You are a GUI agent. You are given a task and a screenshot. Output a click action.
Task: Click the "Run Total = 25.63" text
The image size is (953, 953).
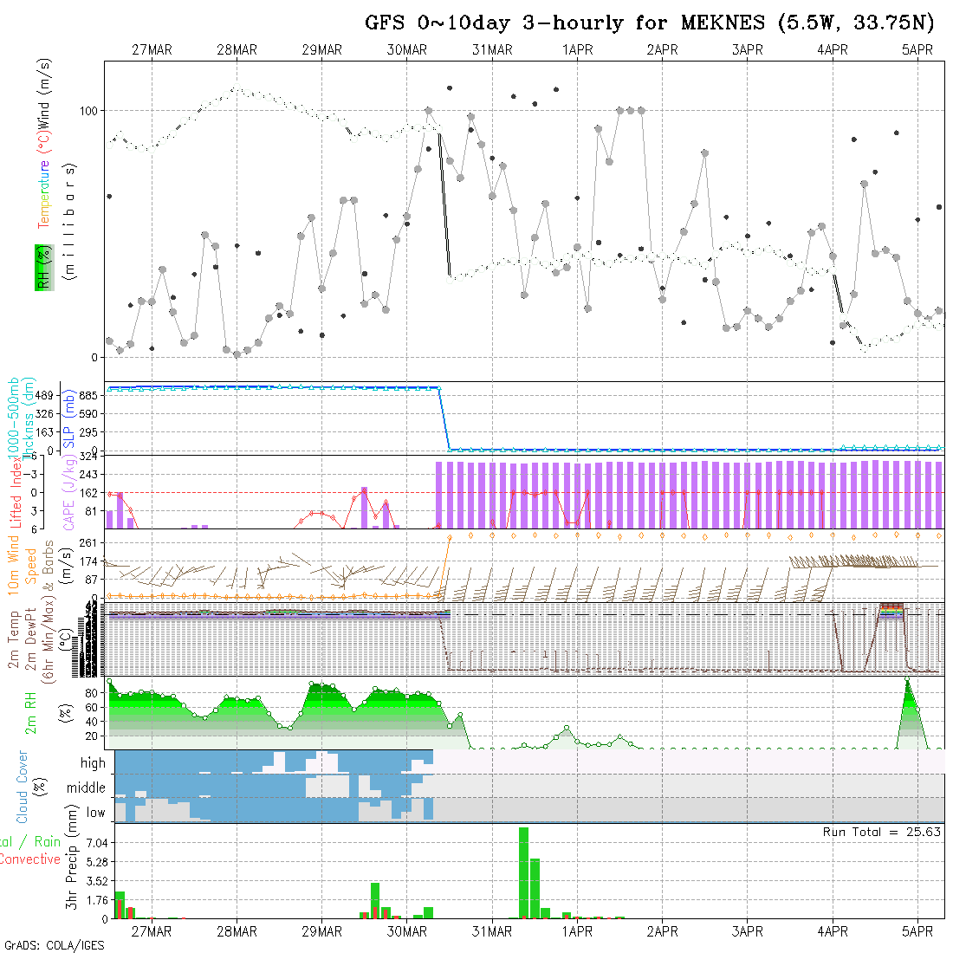[x=882, y=832]
